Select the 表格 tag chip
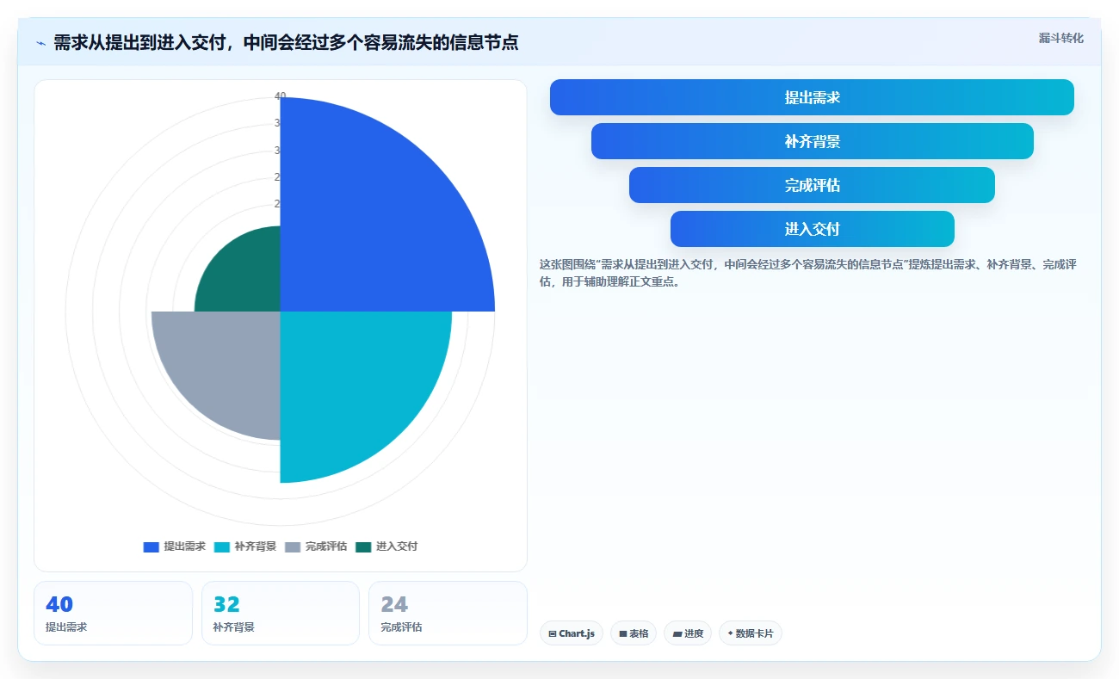The image size is (1119, 679). [634, 633]
